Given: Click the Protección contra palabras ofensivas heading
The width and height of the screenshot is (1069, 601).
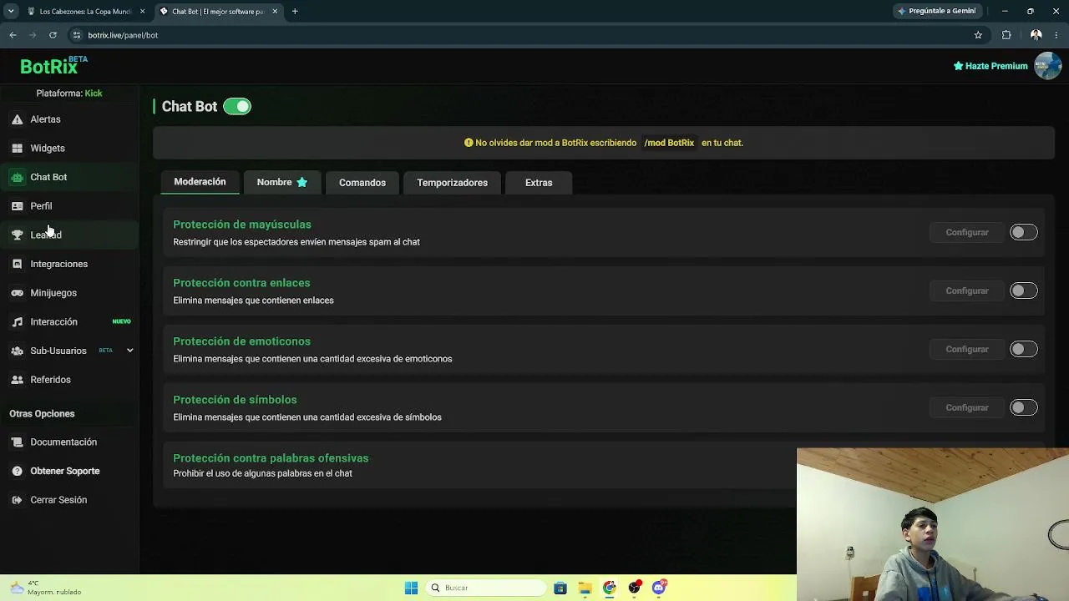Looking at the screenshot, I should (271, 458).
